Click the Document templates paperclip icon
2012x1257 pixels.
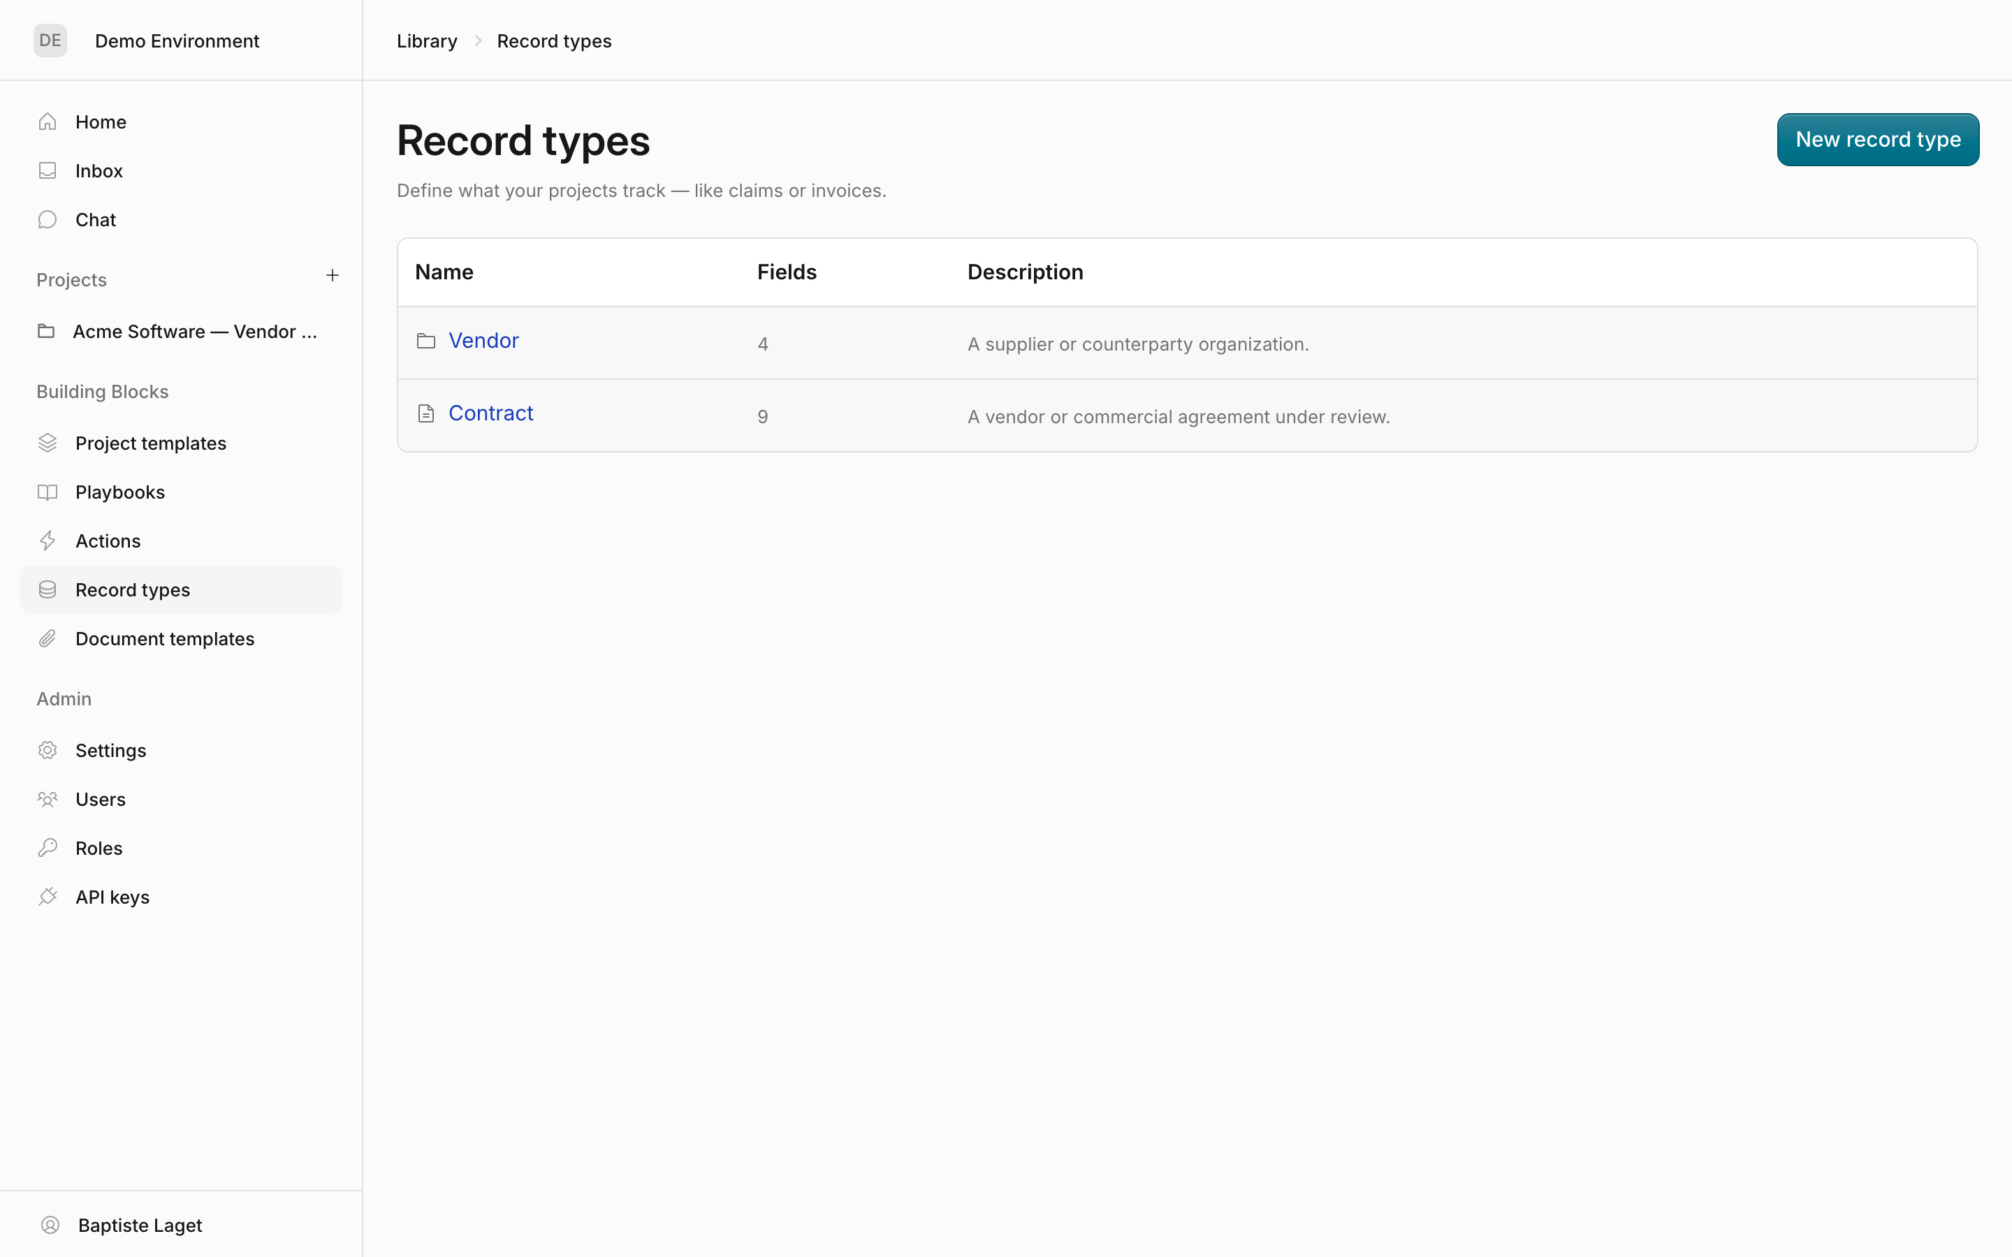(x=48, y=638)
